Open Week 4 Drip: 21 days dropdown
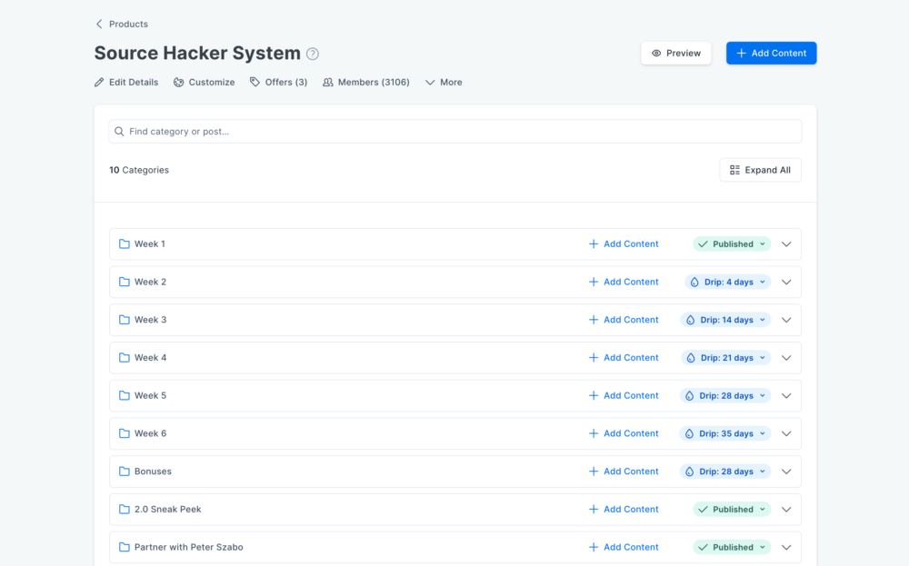Screen dimensions: 909x566 (x=725, y=357)
